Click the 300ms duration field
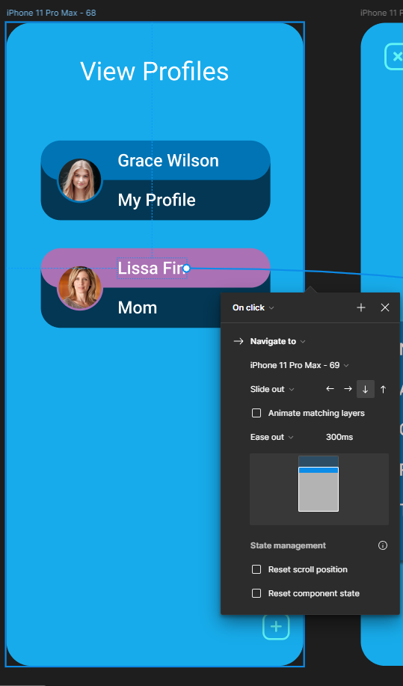Viewport: 403px width, 686px height. (x=339, y=437)
